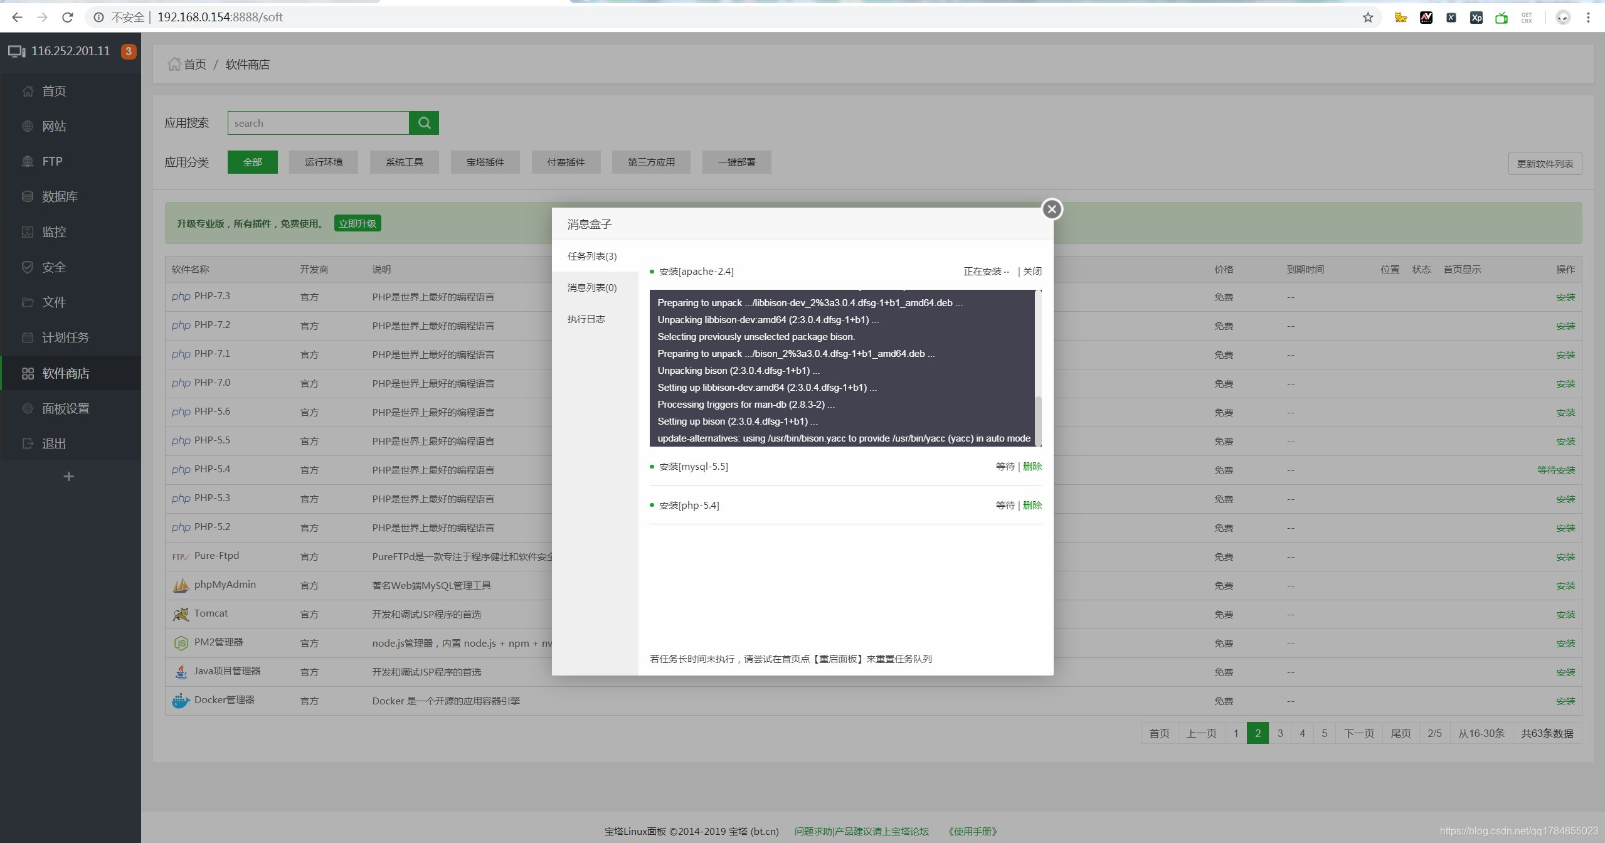Click 立即升级 upgrade button
The height and width of the screenshot is (843, 1605).
pos(357,223)
